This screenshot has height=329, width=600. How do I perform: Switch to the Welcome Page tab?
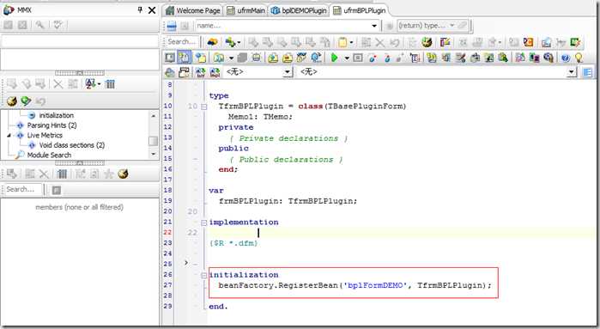point(193,10)
